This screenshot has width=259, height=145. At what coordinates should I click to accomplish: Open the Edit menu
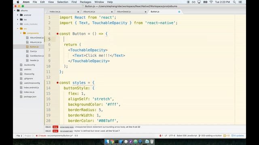[42, 2]
